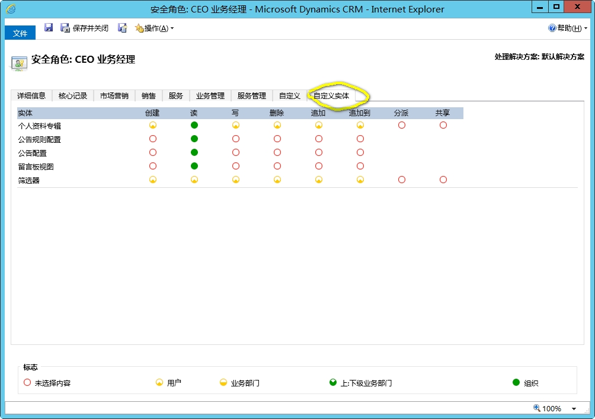Image resolution: width=595 pixels, height=419 pixels.
Task: Toggle 追加 privilege for 个人资料专辑
Action: point(319,125)
